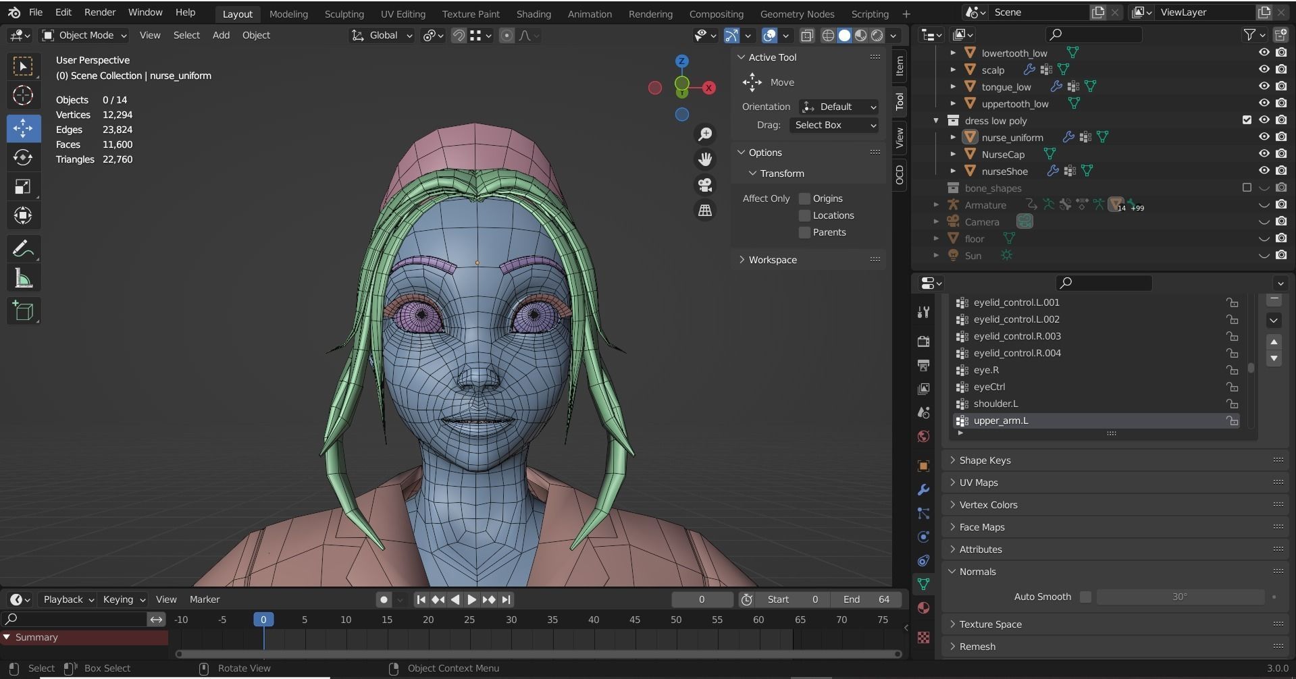Select the Scale tool
This screenshot has height=679, width=1296.
pyautogui.click(x=23, y=187)
